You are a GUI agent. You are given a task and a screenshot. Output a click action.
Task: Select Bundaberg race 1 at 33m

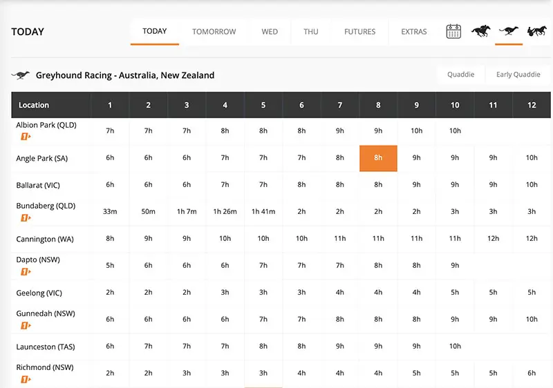coord(110,211)
